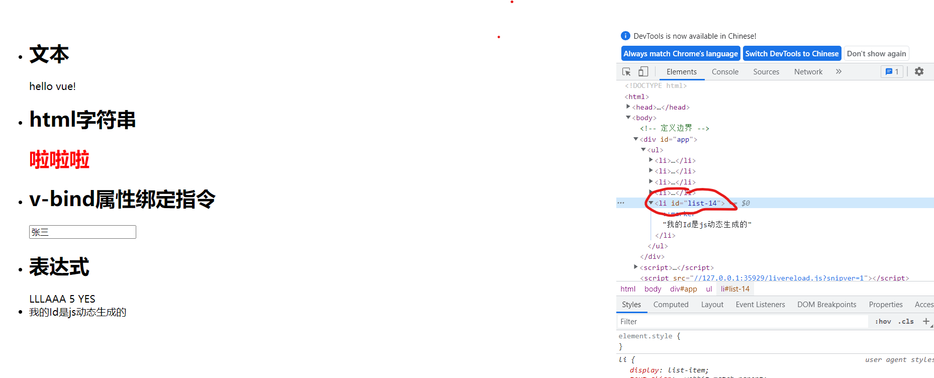Click the 文本 heading on the page
Image resolution: width=934 pixels, height=378 pixels.
coord(49,54)
